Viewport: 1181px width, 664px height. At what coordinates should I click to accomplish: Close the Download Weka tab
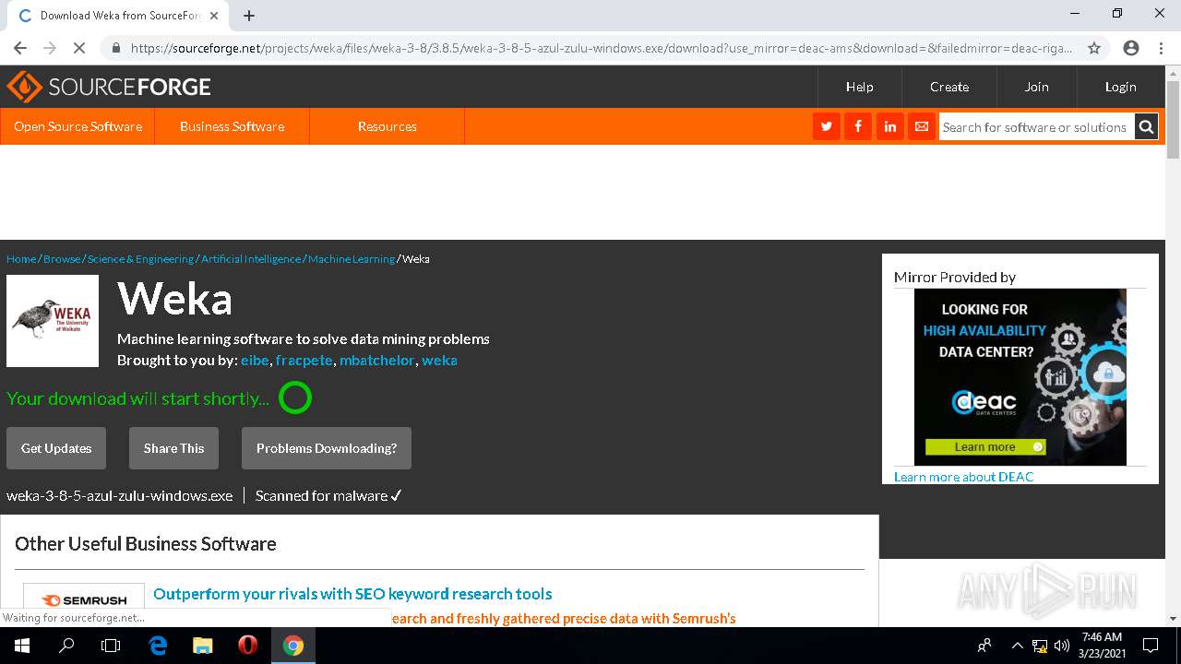pyautogui.click(x=214, y=16)
